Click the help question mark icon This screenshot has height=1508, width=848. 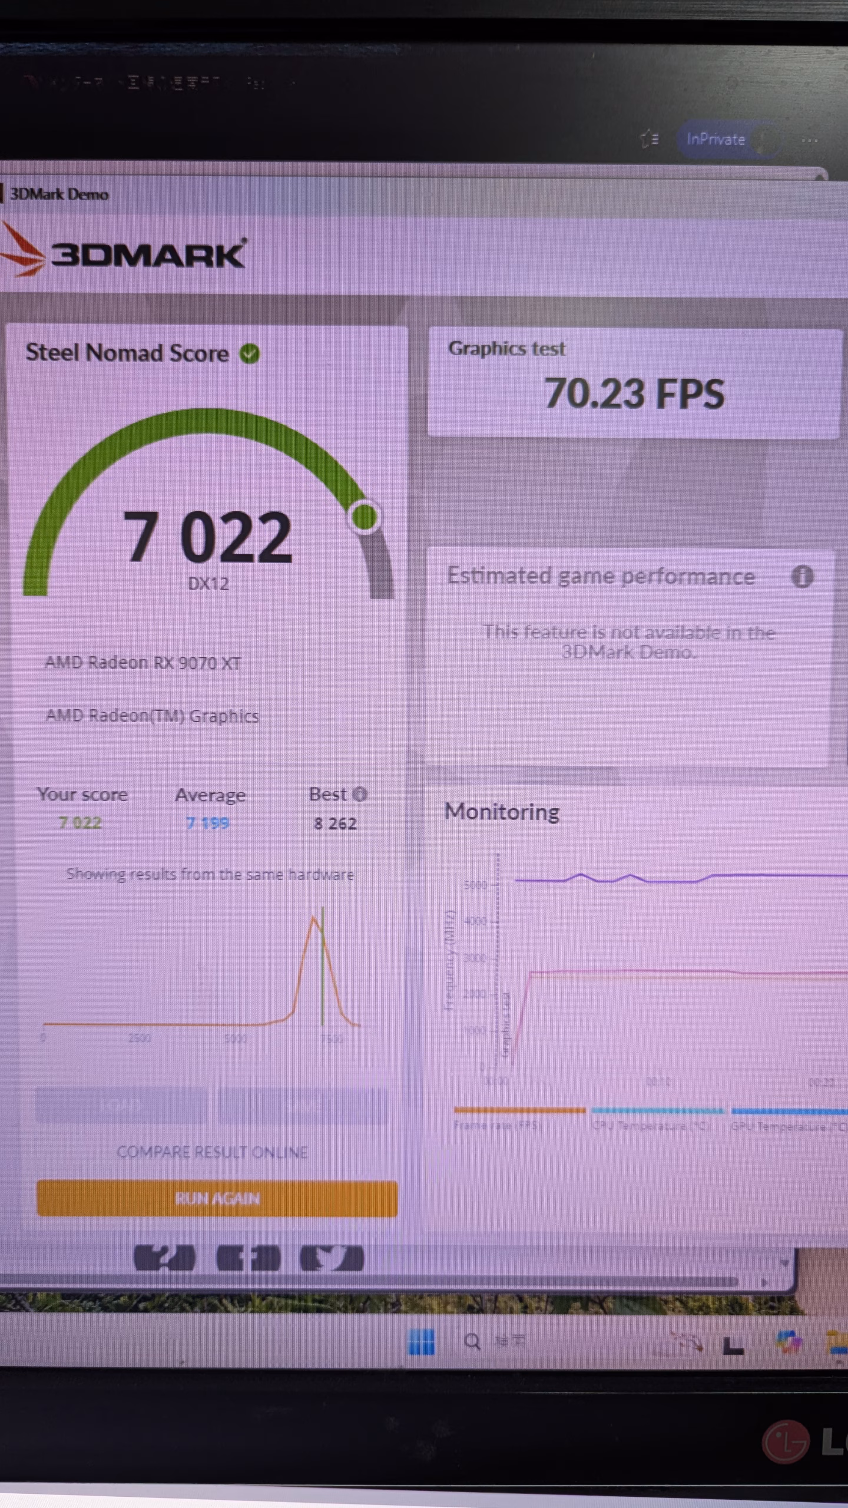click(164, 1258)
